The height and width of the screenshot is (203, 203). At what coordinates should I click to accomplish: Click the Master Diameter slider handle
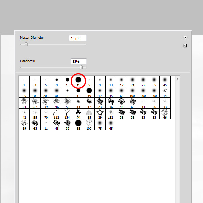pos(26,44)
